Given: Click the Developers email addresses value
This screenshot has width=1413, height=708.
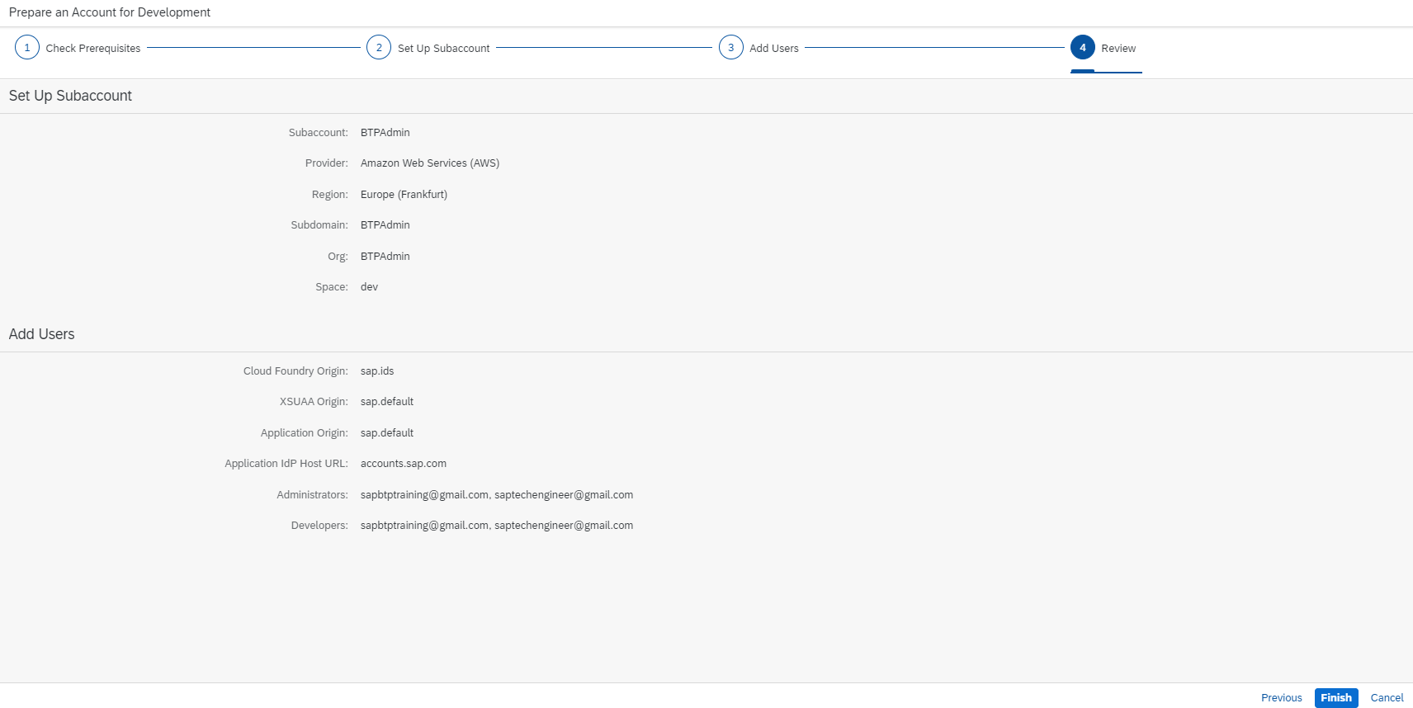Looking at the screenshot, I should (x=496, y=526).
